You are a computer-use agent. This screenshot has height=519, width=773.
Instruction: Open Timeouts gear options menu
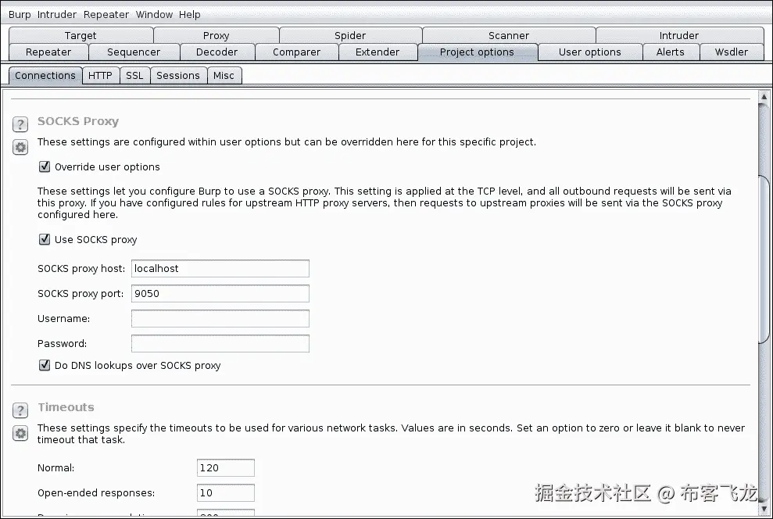pyautogui.click(x=20, y=433)
